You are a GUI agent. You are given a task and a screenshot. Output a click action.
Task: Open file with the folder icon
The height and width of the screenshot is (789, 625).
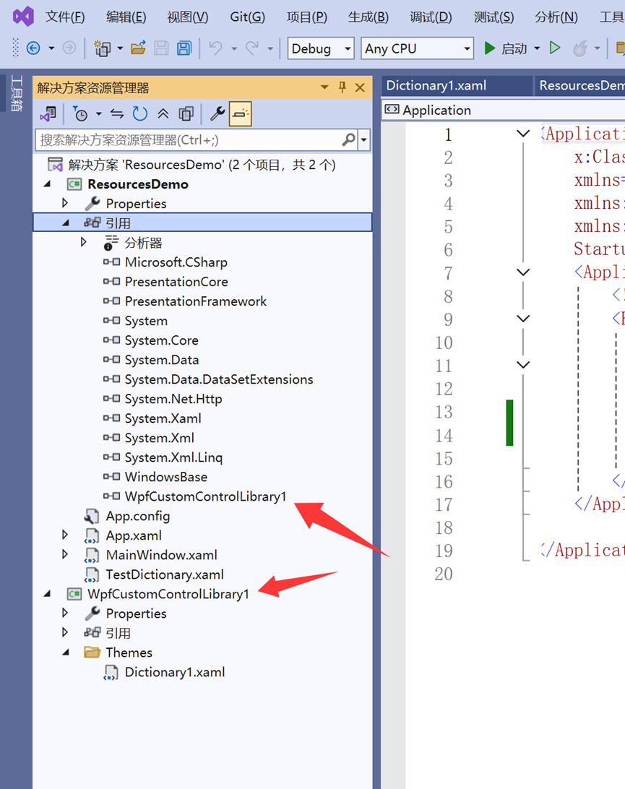coord(138,48)
